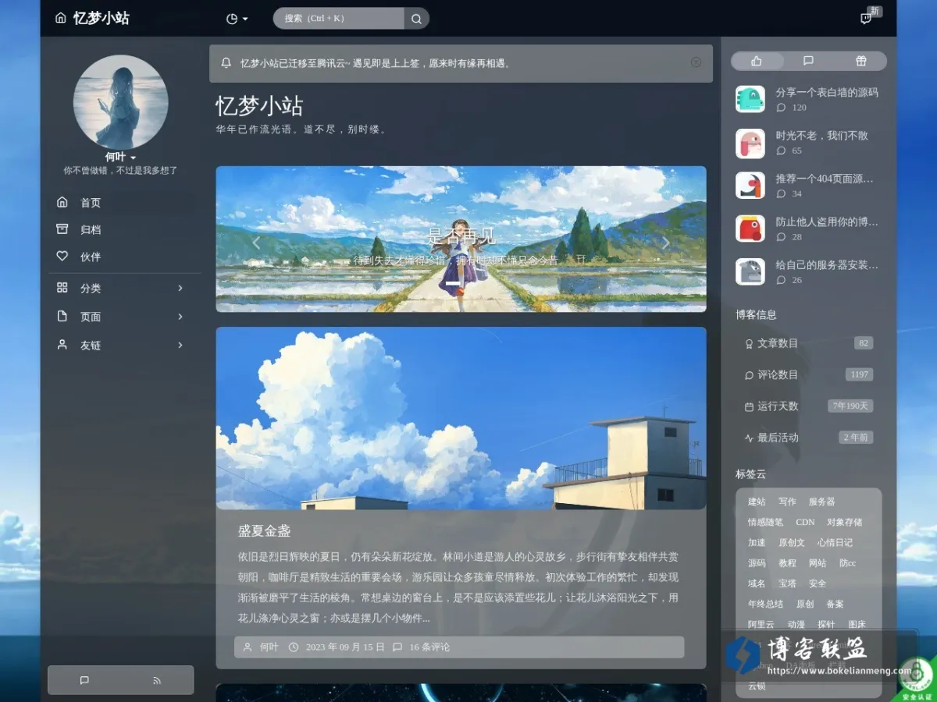Click the 82 badge beside 文章数目
937x702 pixels.
coord(864,343)
